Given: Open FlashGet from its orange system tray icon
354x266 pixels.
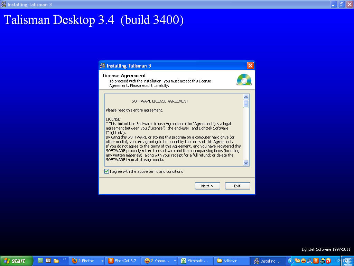Looking at the screenshot, I should pyautogui.click(x=316, y=261).
